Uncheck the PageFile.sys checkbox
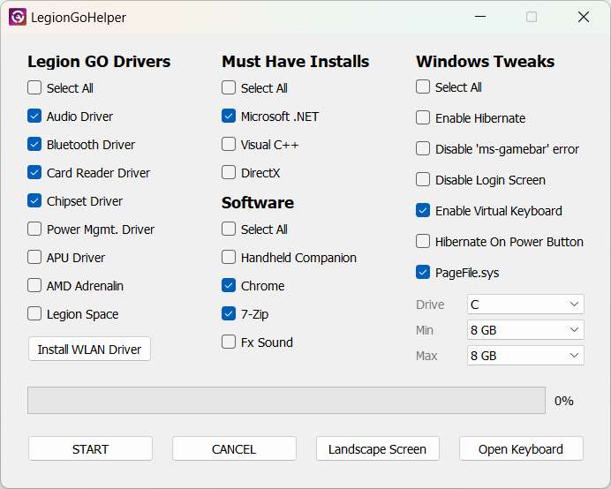 point(423,273)
